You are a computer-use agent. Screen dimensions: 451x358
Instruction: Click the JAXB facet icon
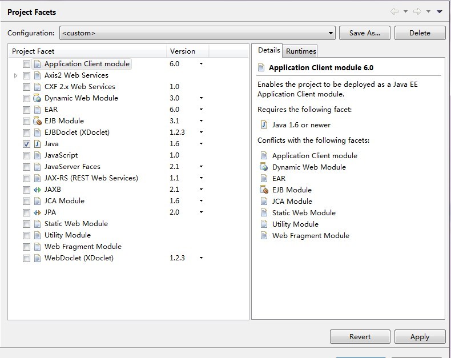click(37, 190)
